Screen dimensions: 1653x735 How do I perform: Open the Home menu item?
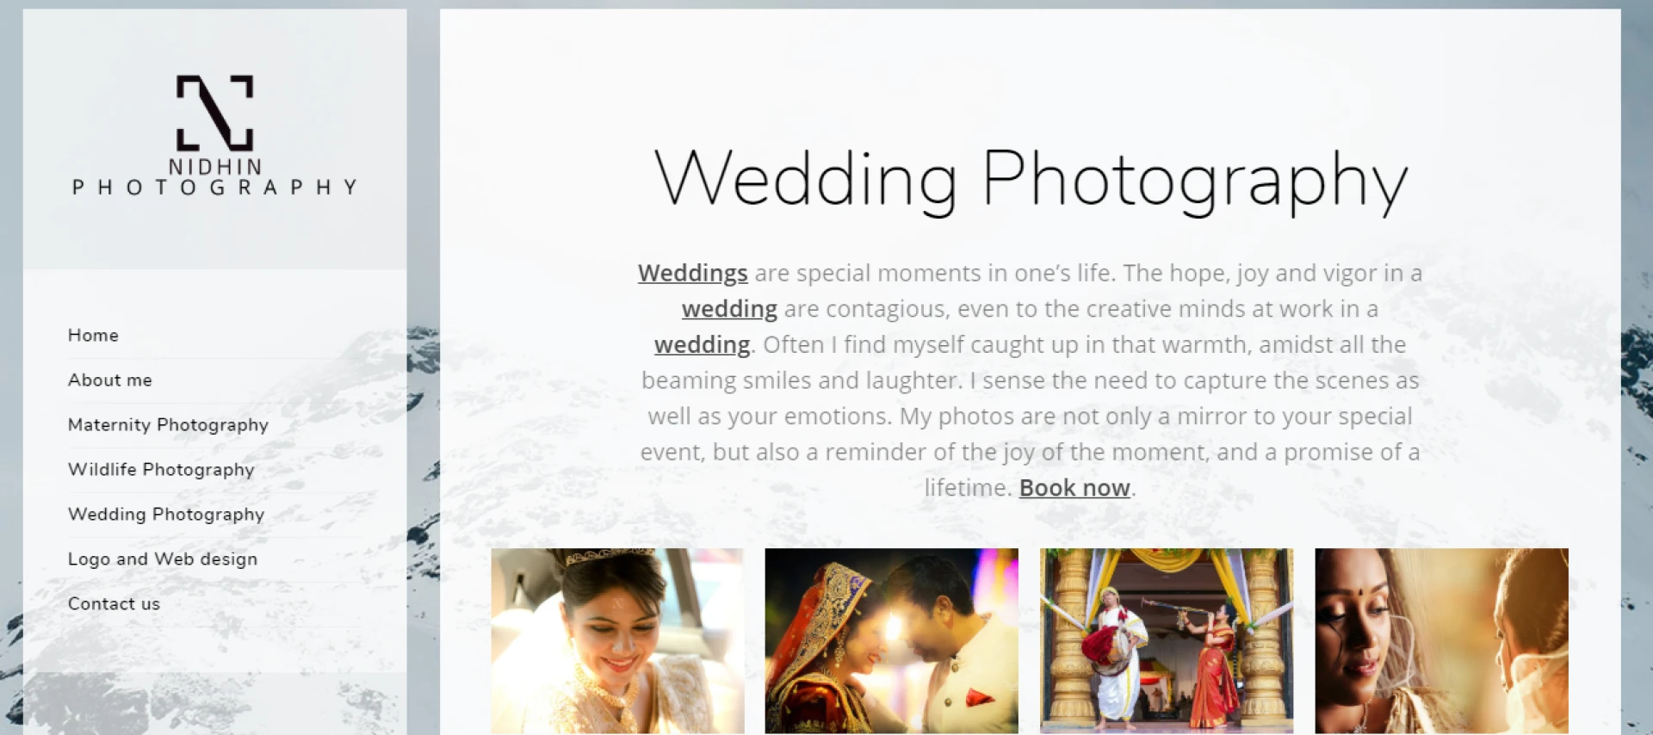93,335
